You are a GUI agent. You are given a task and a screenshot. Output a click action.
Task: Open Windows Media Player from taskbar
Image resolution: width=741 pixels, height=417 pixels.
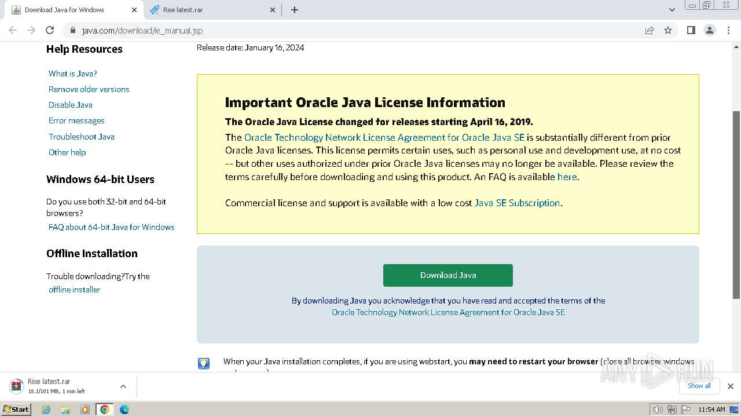(85, 409)
